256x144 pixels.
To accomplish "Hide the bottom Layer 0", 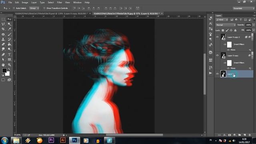I will tap(217, 74).
